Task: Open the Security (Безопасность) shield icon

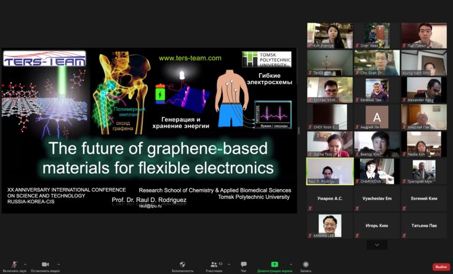Action: coord(182,264)
